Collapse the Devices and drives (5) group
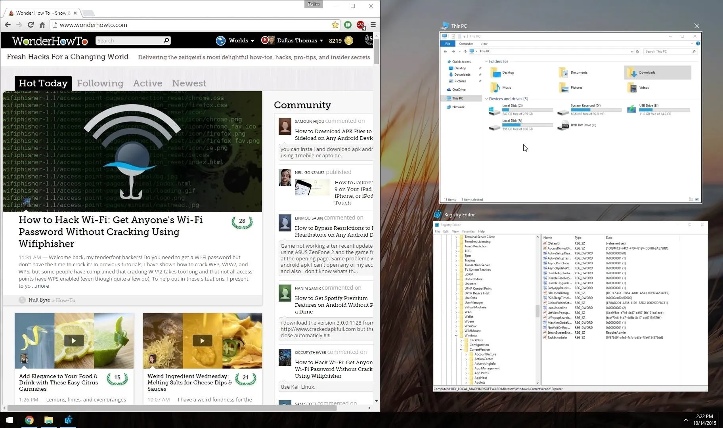Screen dimensions: 723x428 click(486, 99)
